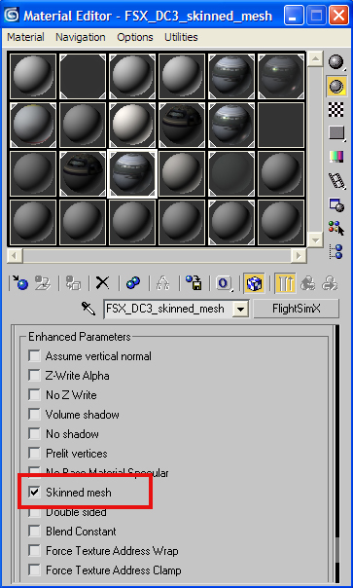
Task: Click the Reset Map/Mtl X icon
Action: (102, 283)
